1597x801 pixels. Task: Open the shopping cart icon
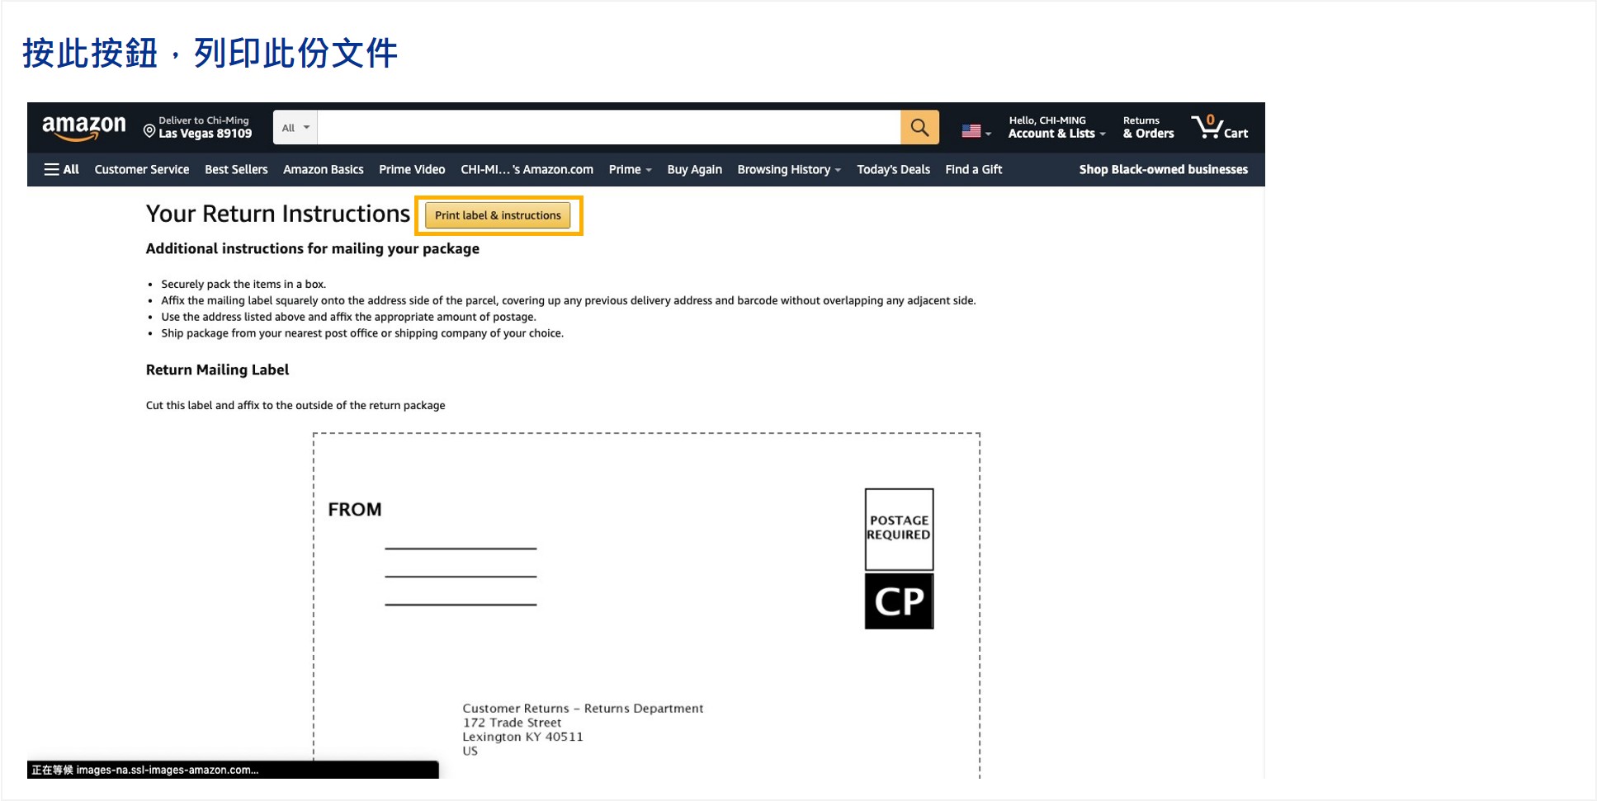(x=1219, y=127)
